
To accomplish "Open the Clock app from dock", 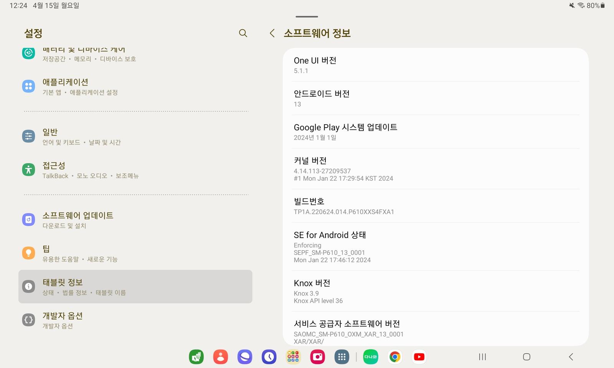I will 269,356.
